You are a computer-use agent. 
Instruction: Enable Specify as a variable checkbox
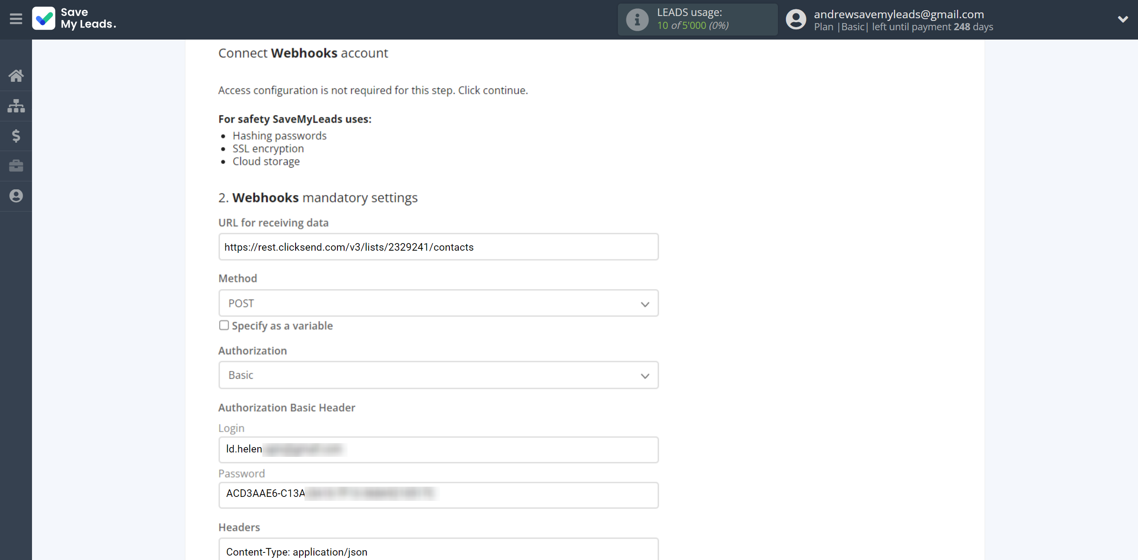click(224, 325)
